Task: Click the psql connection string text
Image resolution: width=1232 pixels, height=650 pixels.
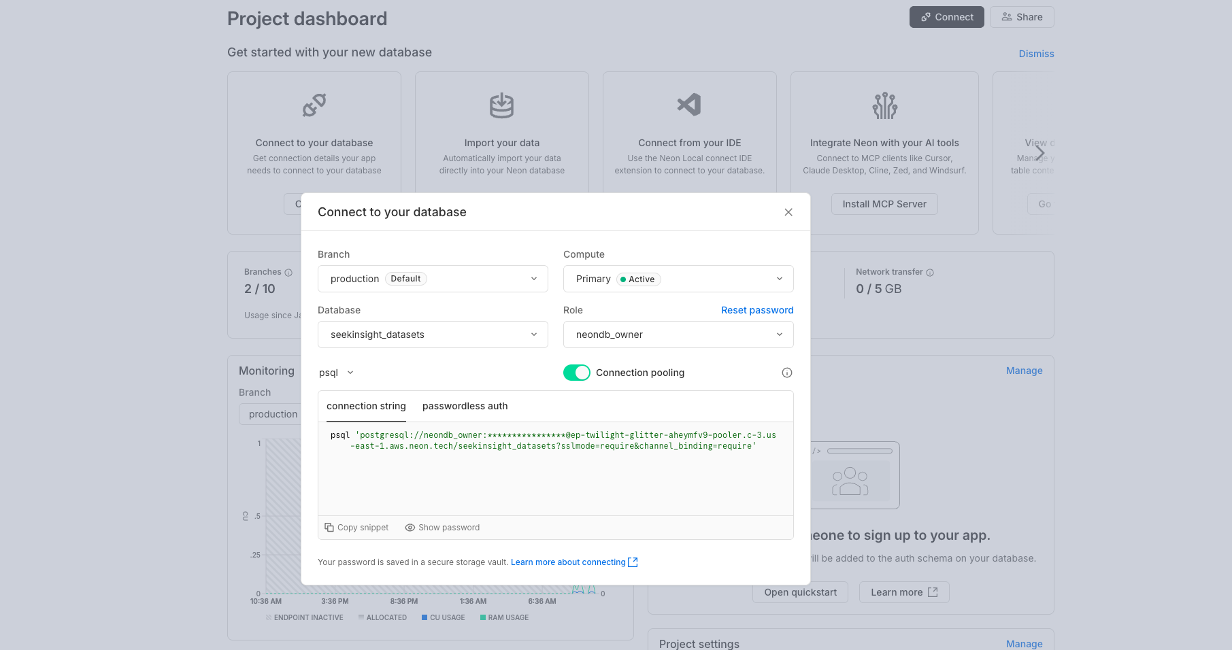Action: pos(553,441)
